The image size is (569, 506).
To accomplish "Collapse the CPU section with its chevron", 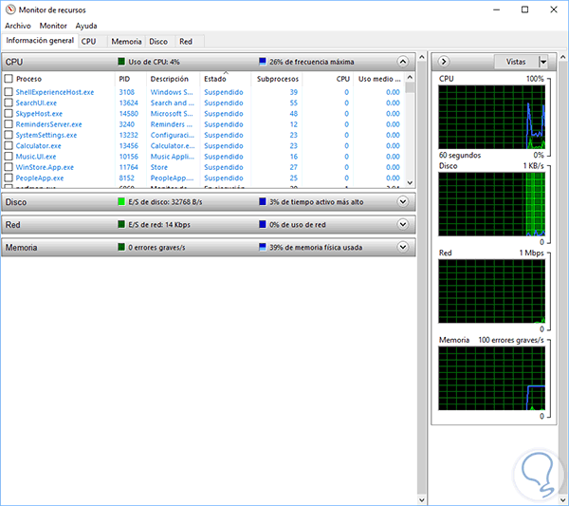I will pyautogui.click(x=403, y=62).
